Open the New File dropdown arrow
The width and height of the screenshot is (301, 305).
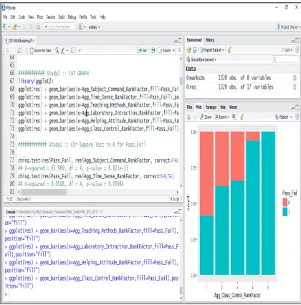pyautogui.click(x=9, y=27)
